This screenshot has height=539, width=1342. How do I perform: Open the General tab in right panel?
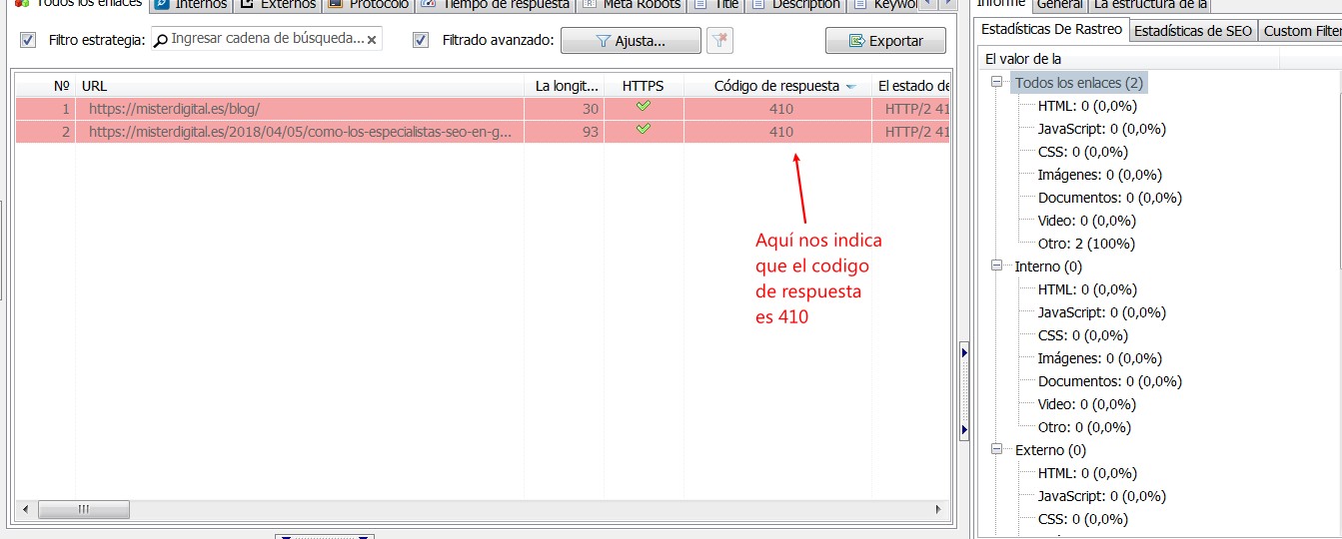1059,5
